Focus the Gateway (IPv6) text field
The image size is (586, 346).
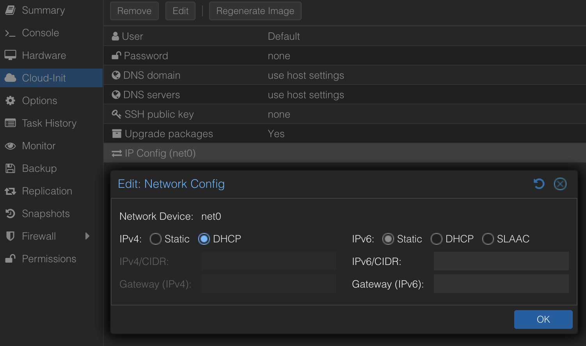click(501, 284)
